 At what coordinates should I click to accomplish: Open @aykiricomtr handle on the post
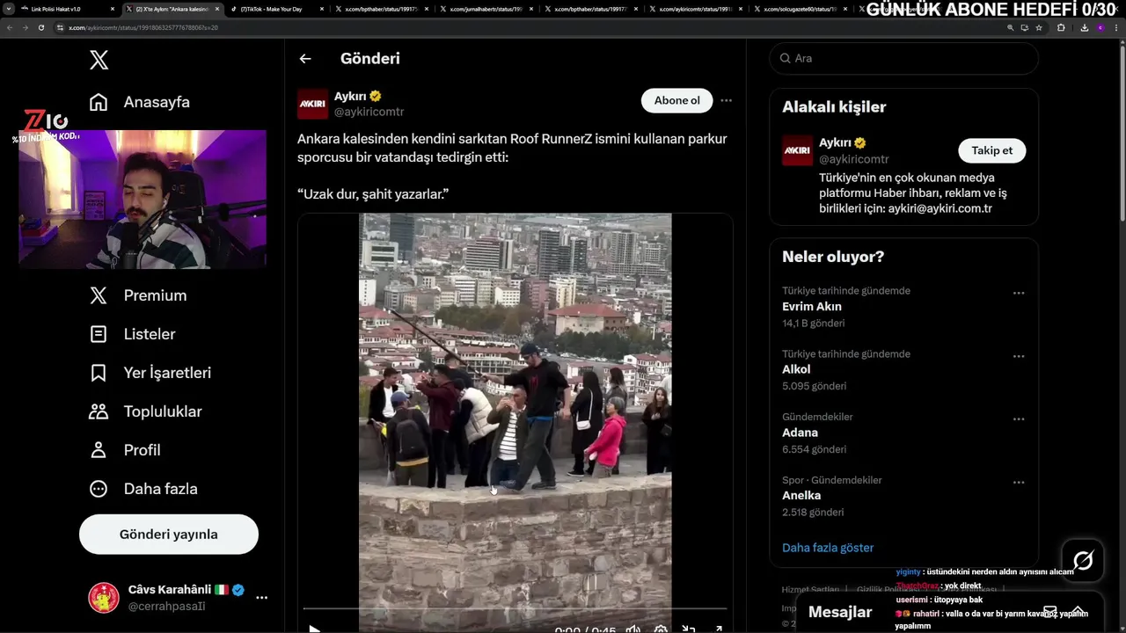(x=369, y=112)
